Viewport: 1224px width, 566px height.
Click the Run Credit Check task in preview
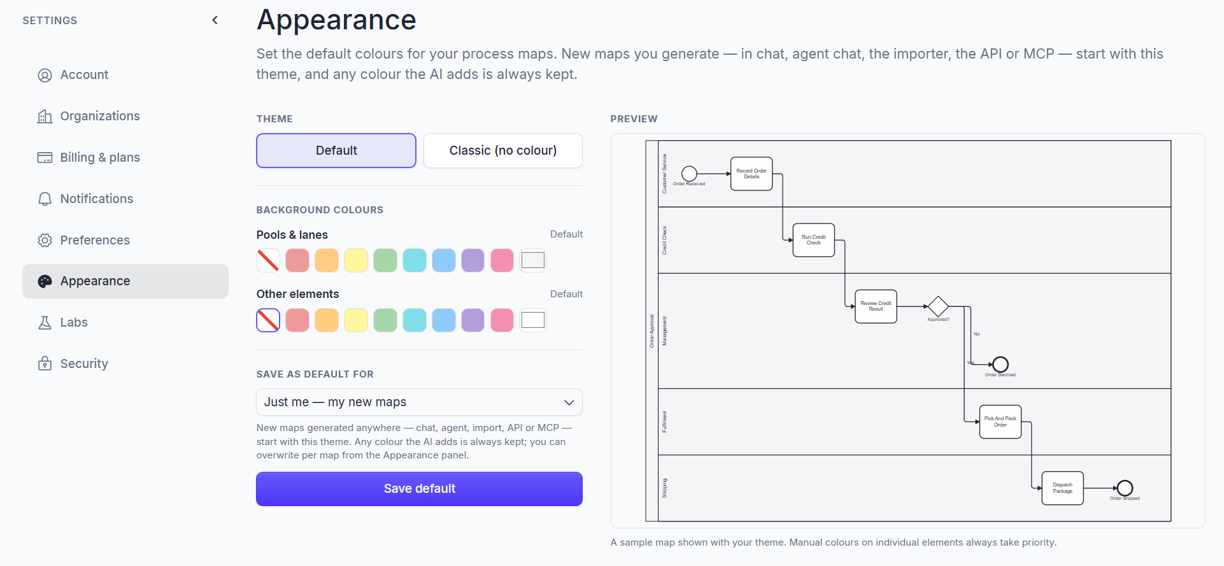click(814, 240)
